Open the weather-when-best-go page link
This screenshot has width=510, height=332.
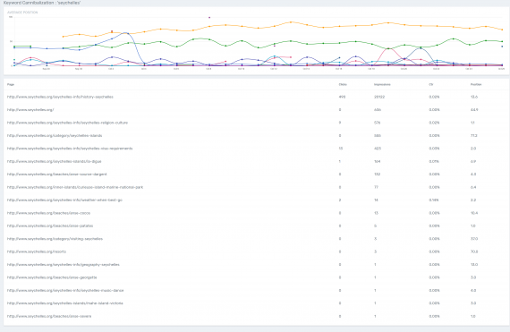(x=64, y=200)
